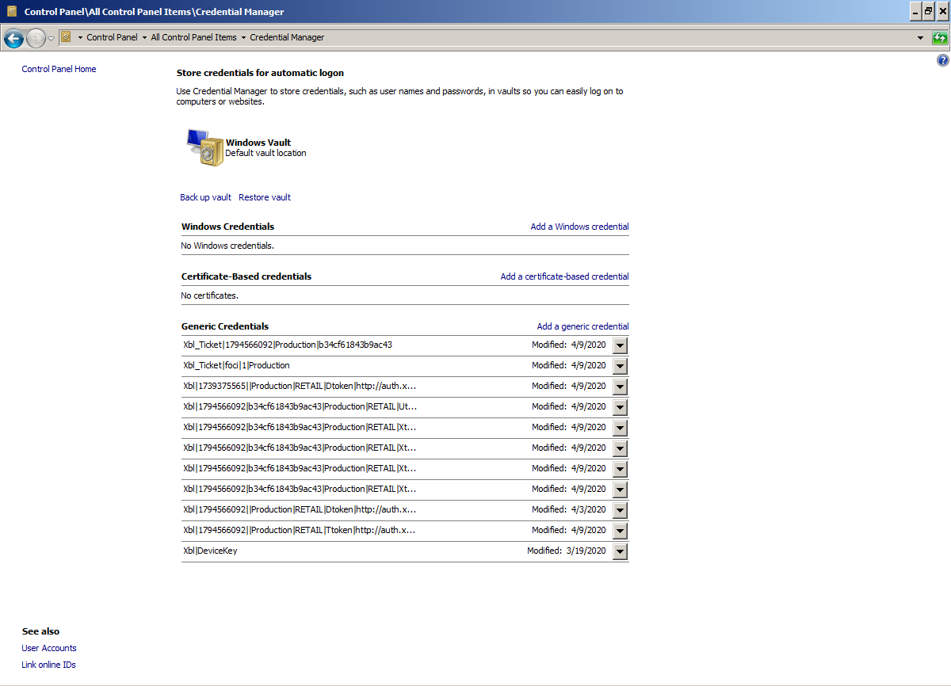Click Add a Windows credential
This screenshot has width=951, height=686.
pos(579,227)
